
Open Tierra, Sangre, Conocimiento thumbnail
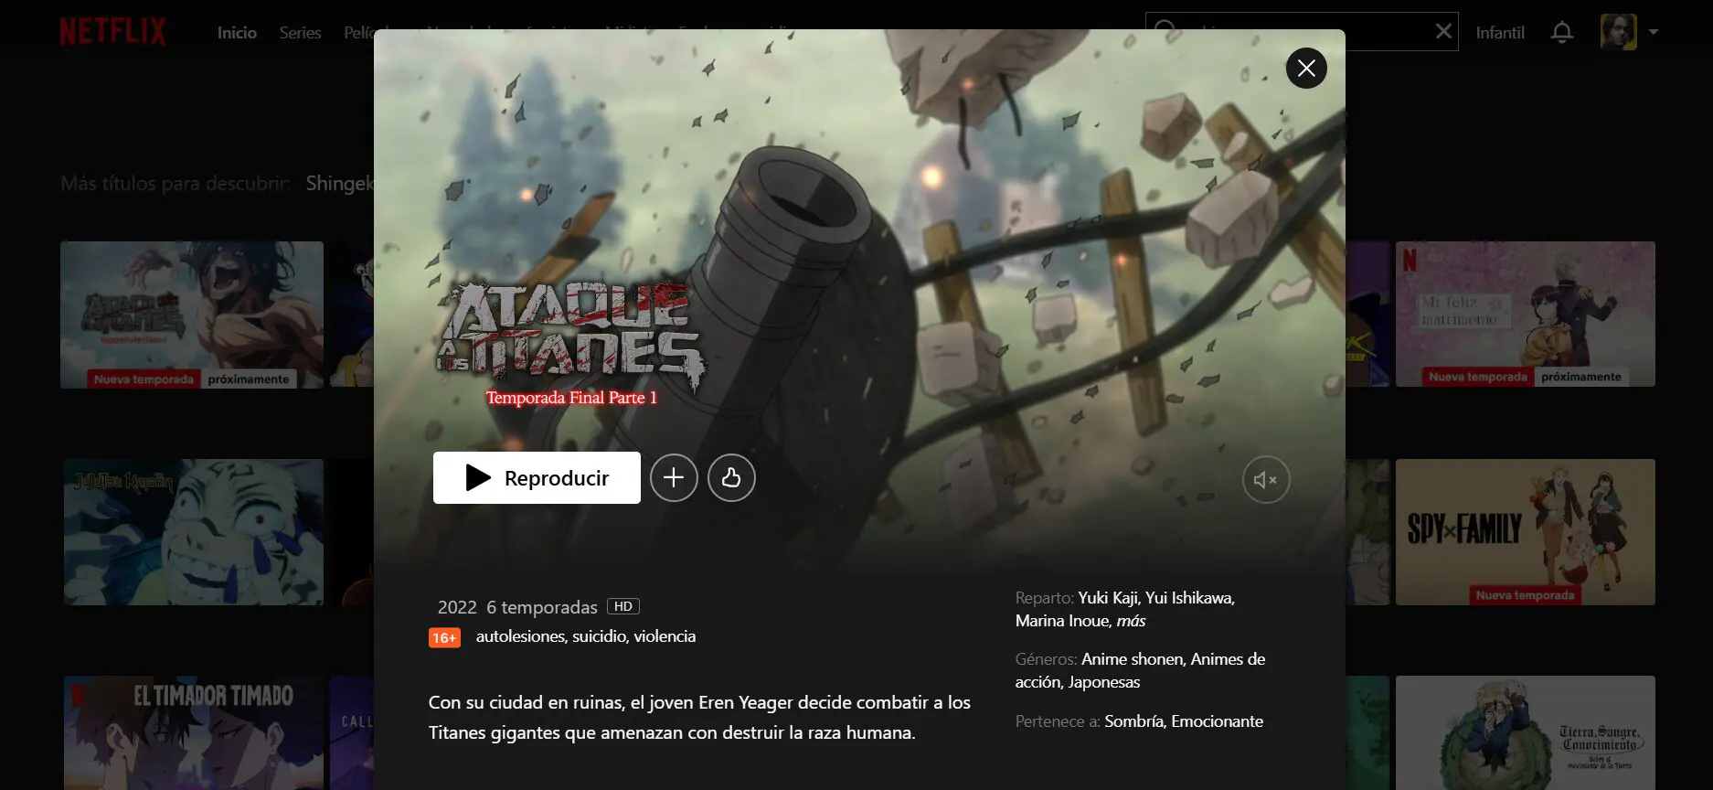click(1525, 732)
